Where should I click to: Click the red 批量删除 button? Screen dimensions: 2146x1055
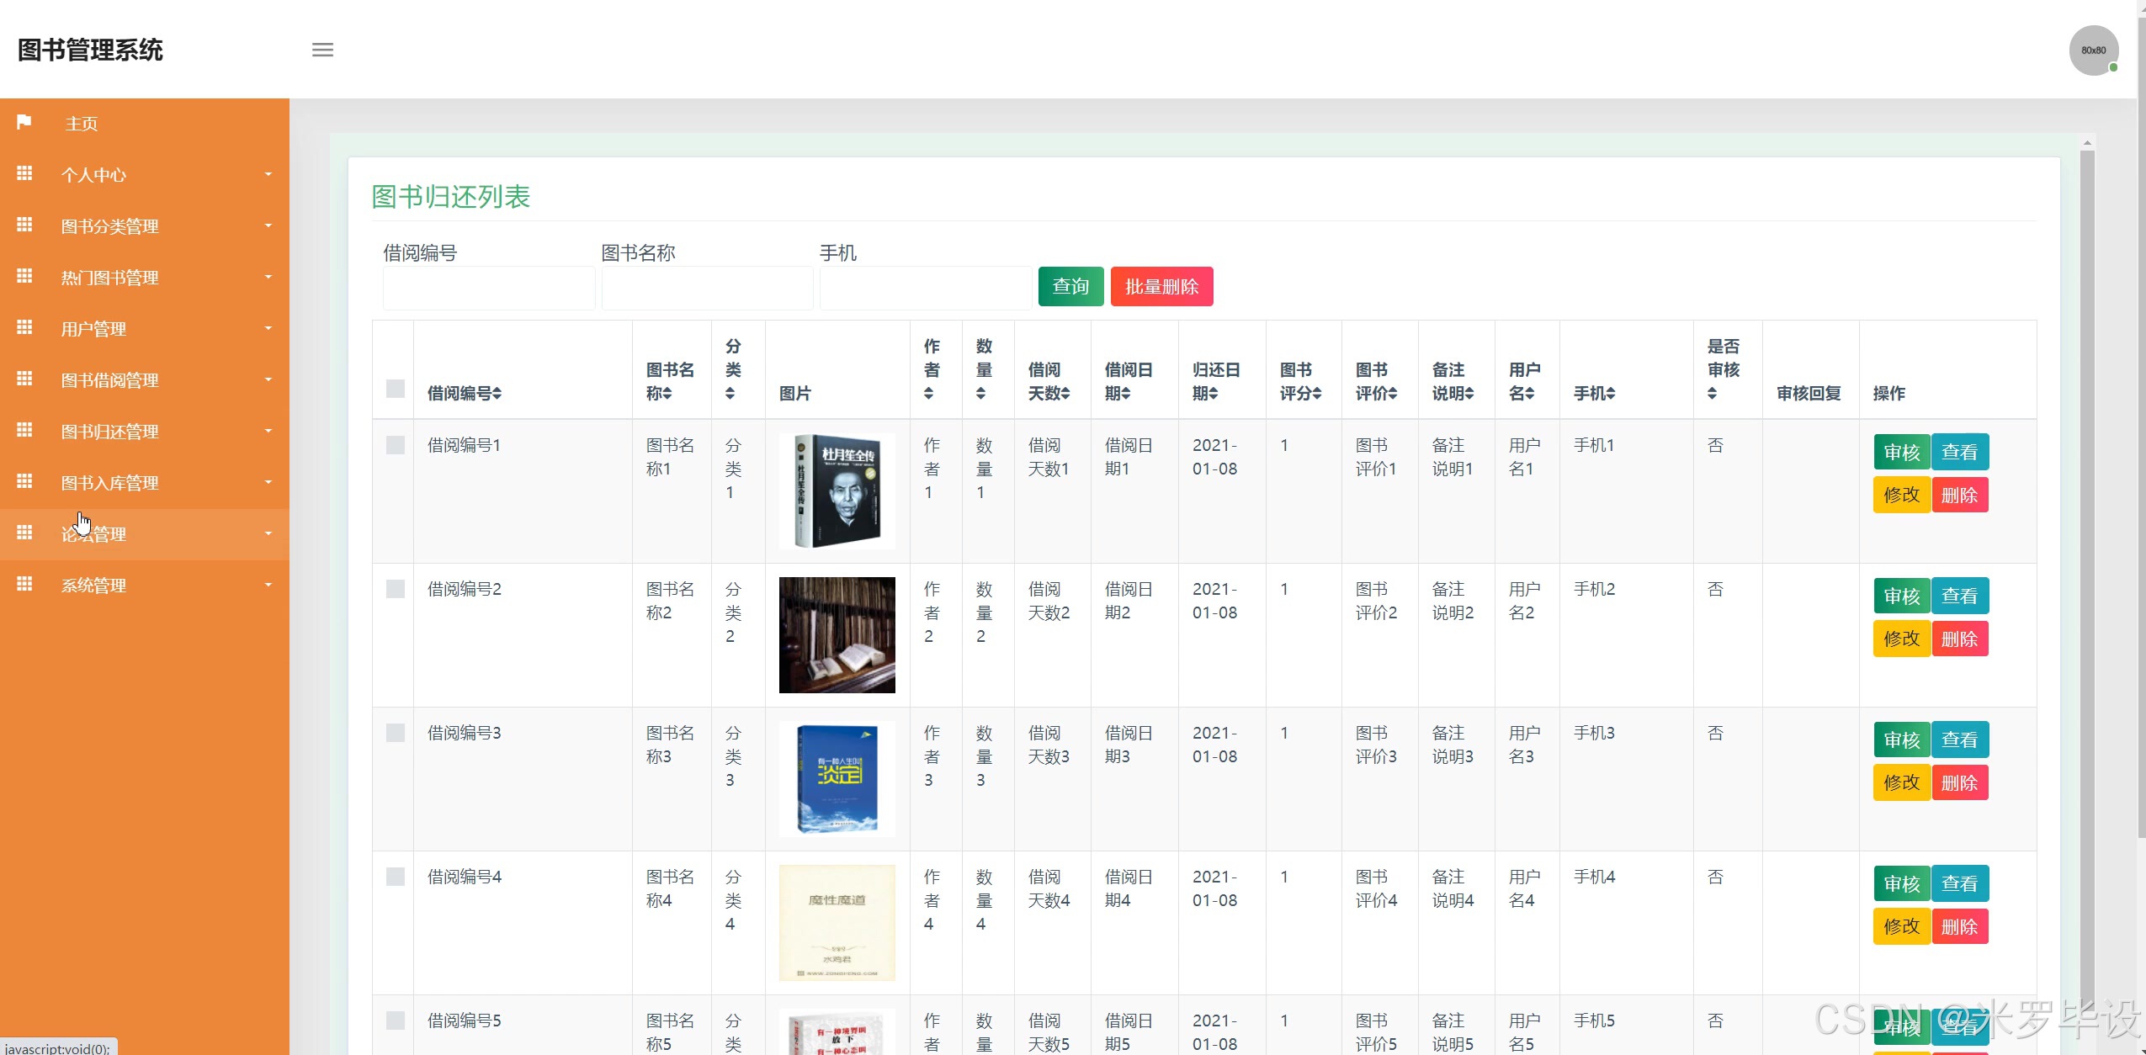pyautogui.click(x=1161, y=287)
